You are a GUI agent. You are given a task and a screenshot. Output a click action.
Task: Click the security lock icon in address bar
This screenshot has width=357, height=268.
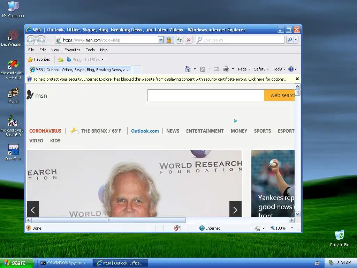169,40
